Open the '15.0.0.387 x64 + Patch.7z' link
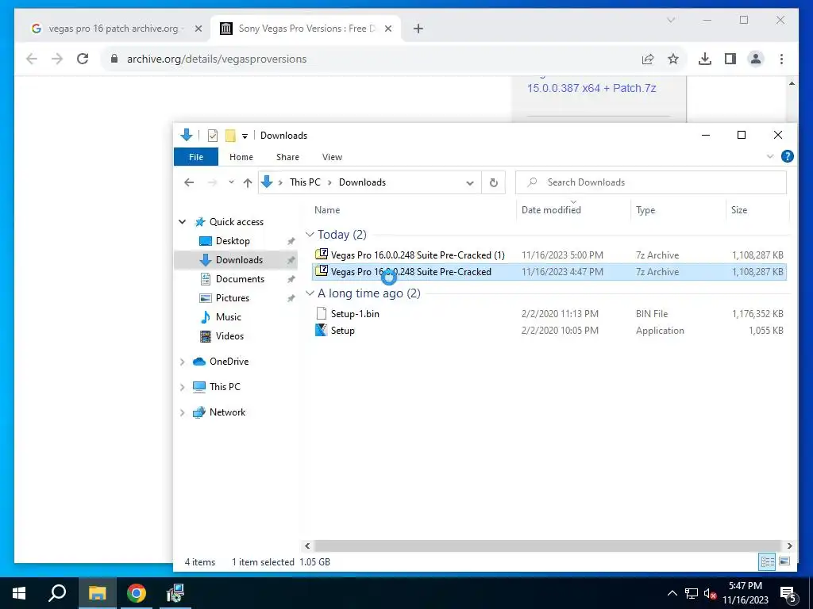 pos(591,88)
